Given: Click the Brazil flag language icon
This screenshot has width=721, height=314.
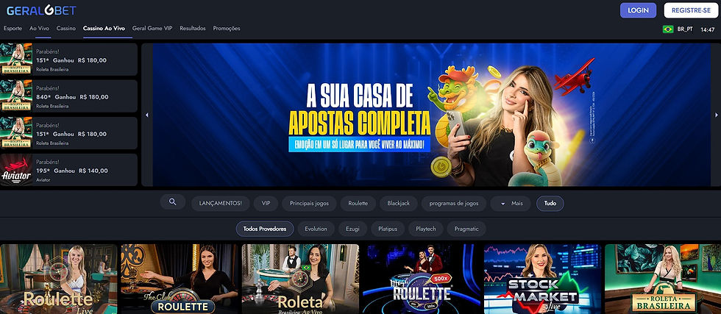Looking at the screenshot, I should coord(668,29).
